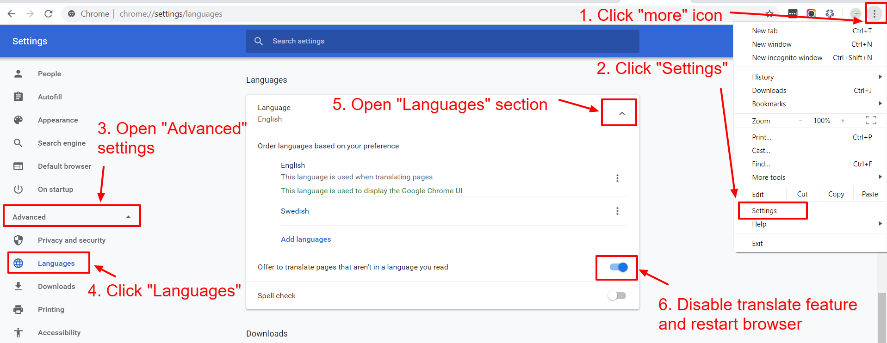Image resolution: width=887 pixels, height=343 pixels.
Task: Click the magnifier icon in Search settings
Action: click(x=259, y=41)
